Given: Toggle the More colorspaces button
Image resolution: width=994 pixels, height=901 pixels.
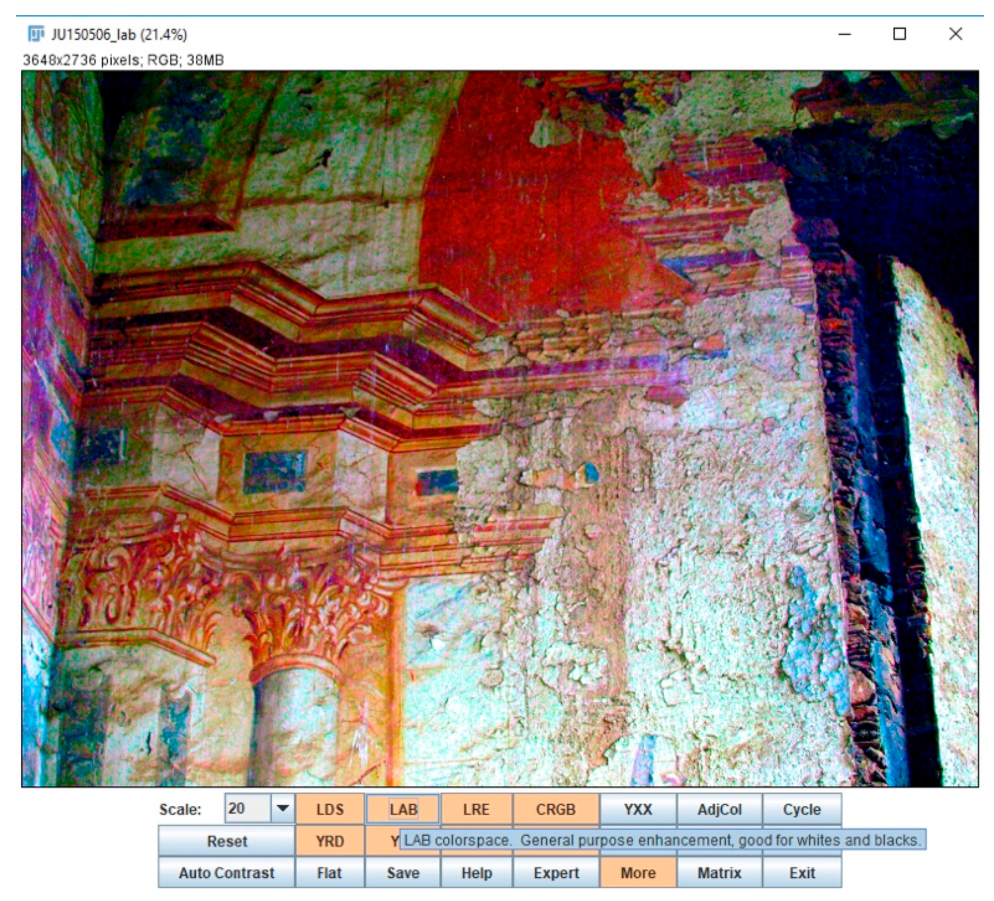Looking at the screenshot, I should 638,873.
